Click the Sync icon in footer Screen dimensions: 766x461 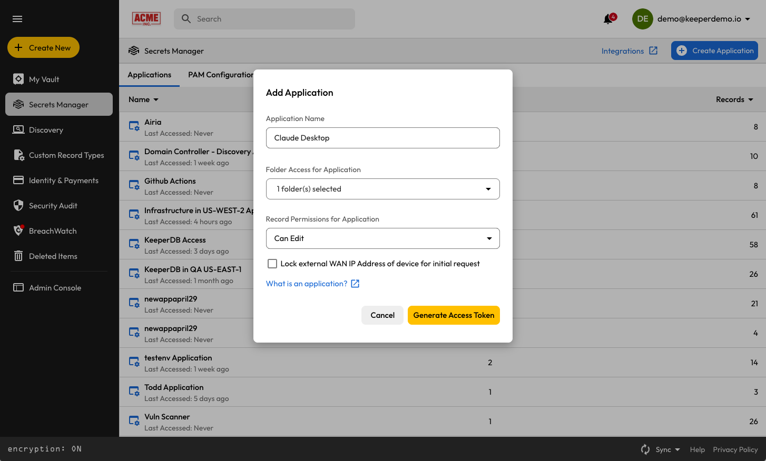click(x=645, y=449)
